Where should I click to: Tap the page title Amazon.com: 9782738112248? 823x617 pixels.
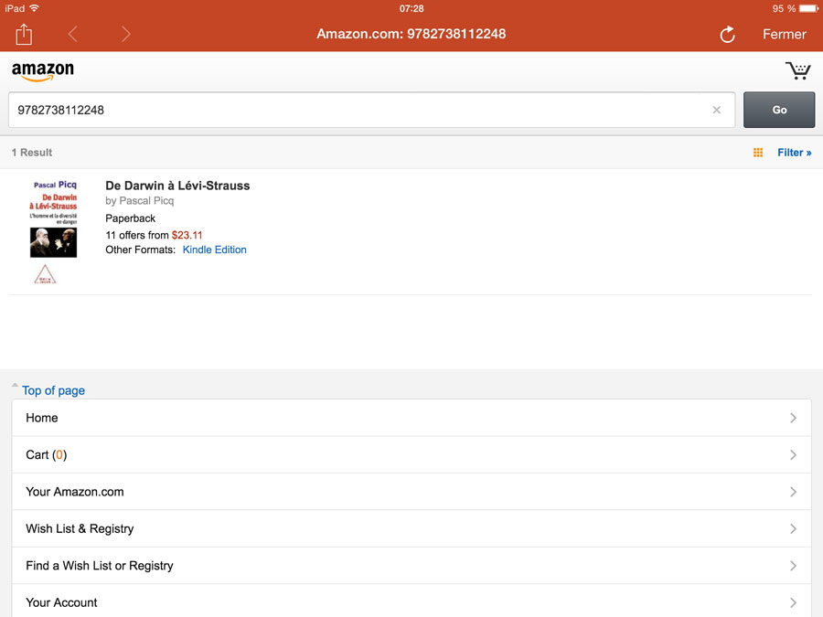[x=411, y=34]
